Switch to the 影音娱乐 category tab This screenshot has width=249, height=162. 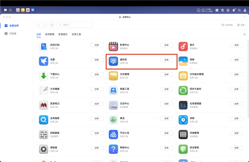click(x=63, y=34)
